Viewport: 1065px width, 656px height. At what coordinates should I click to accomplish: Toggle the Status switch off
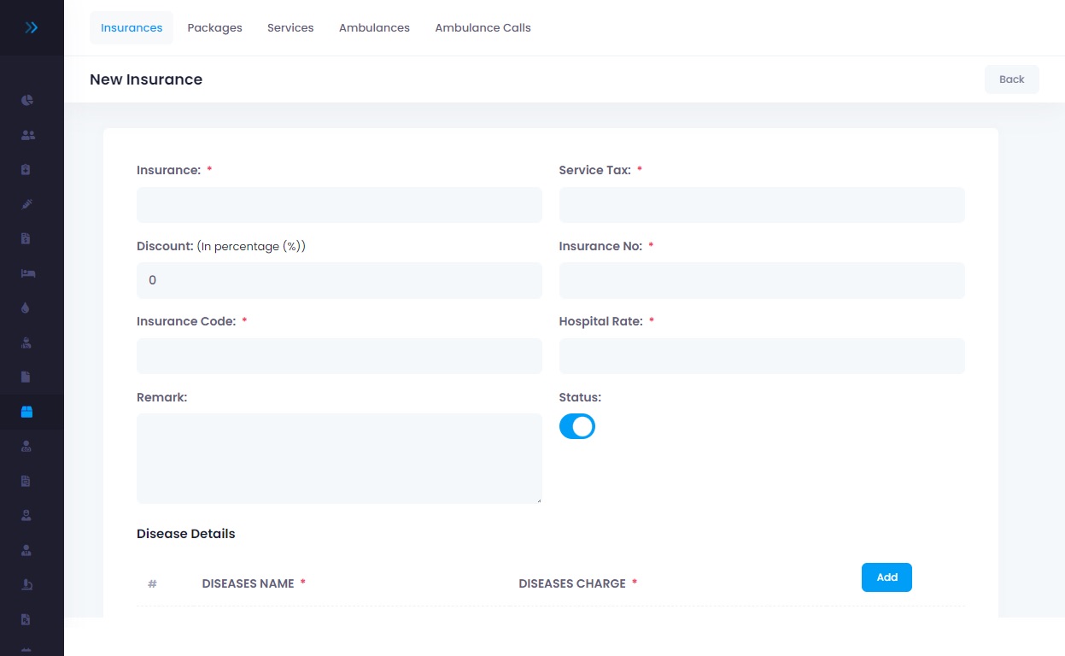click(x=576, y=426)
